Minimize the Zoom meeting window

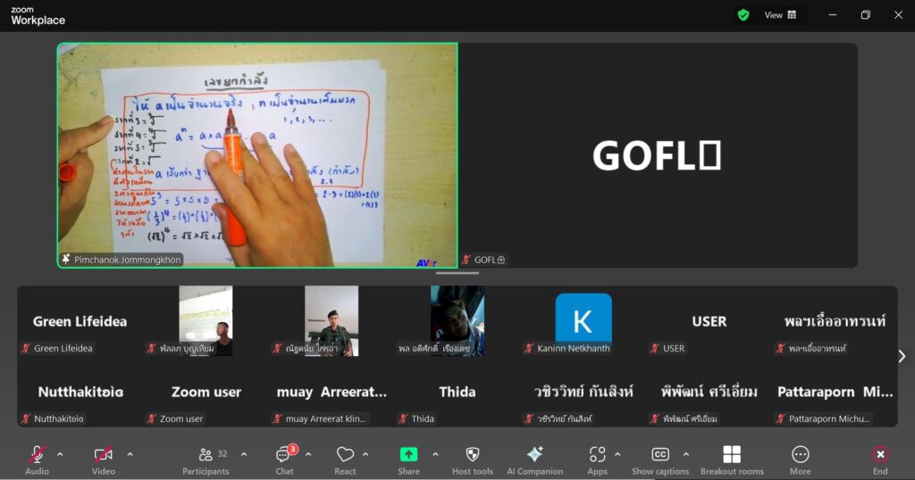click(x=833, y=15)
